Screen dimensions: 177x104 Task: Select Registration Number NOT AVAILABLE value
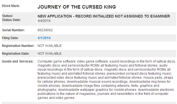click(x=49, y=46)
